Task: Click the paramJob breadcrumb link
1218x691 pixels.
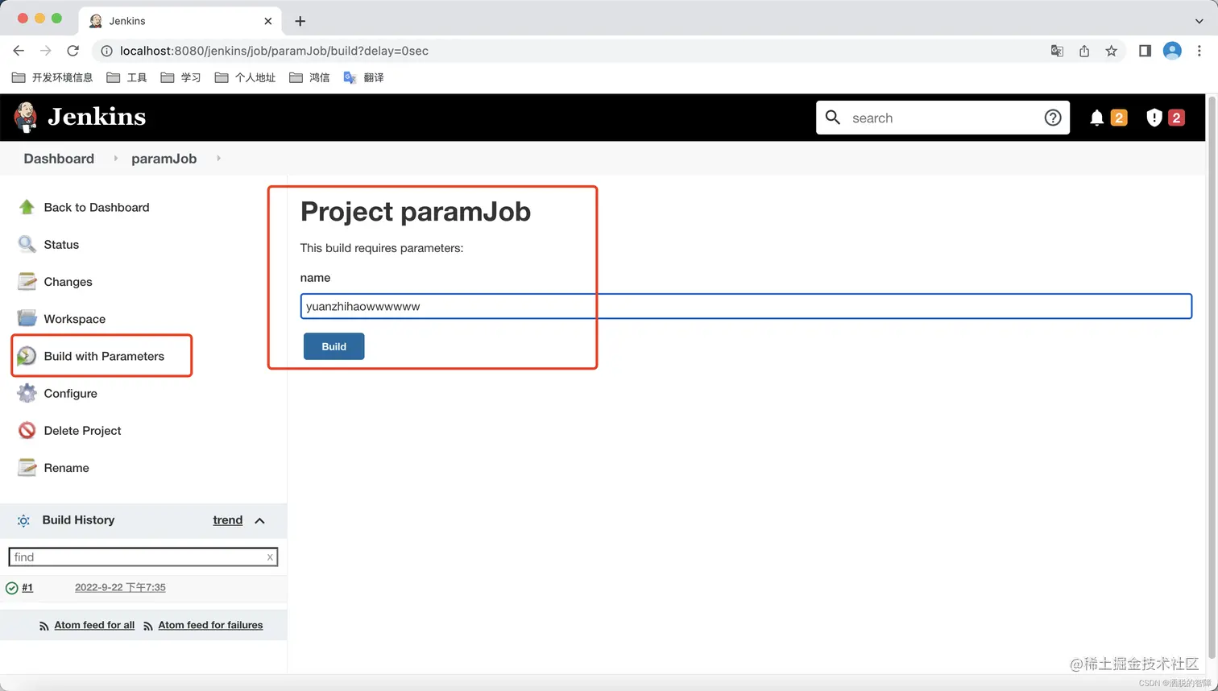Action: (x=164, y=159)
